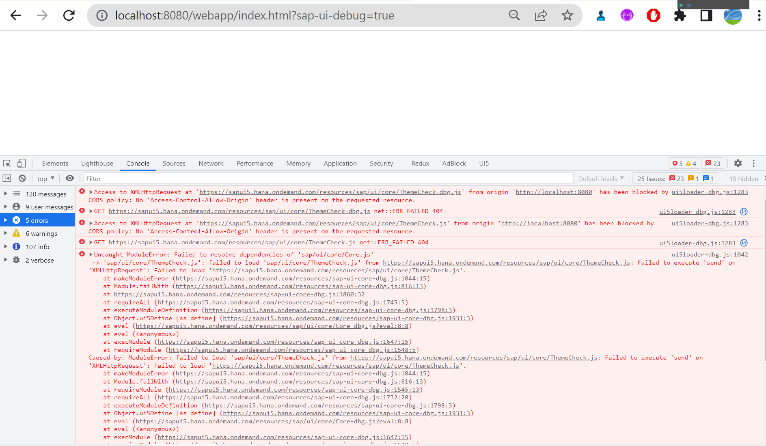Switch to the Lighthouse tab

tap(97, 163)
